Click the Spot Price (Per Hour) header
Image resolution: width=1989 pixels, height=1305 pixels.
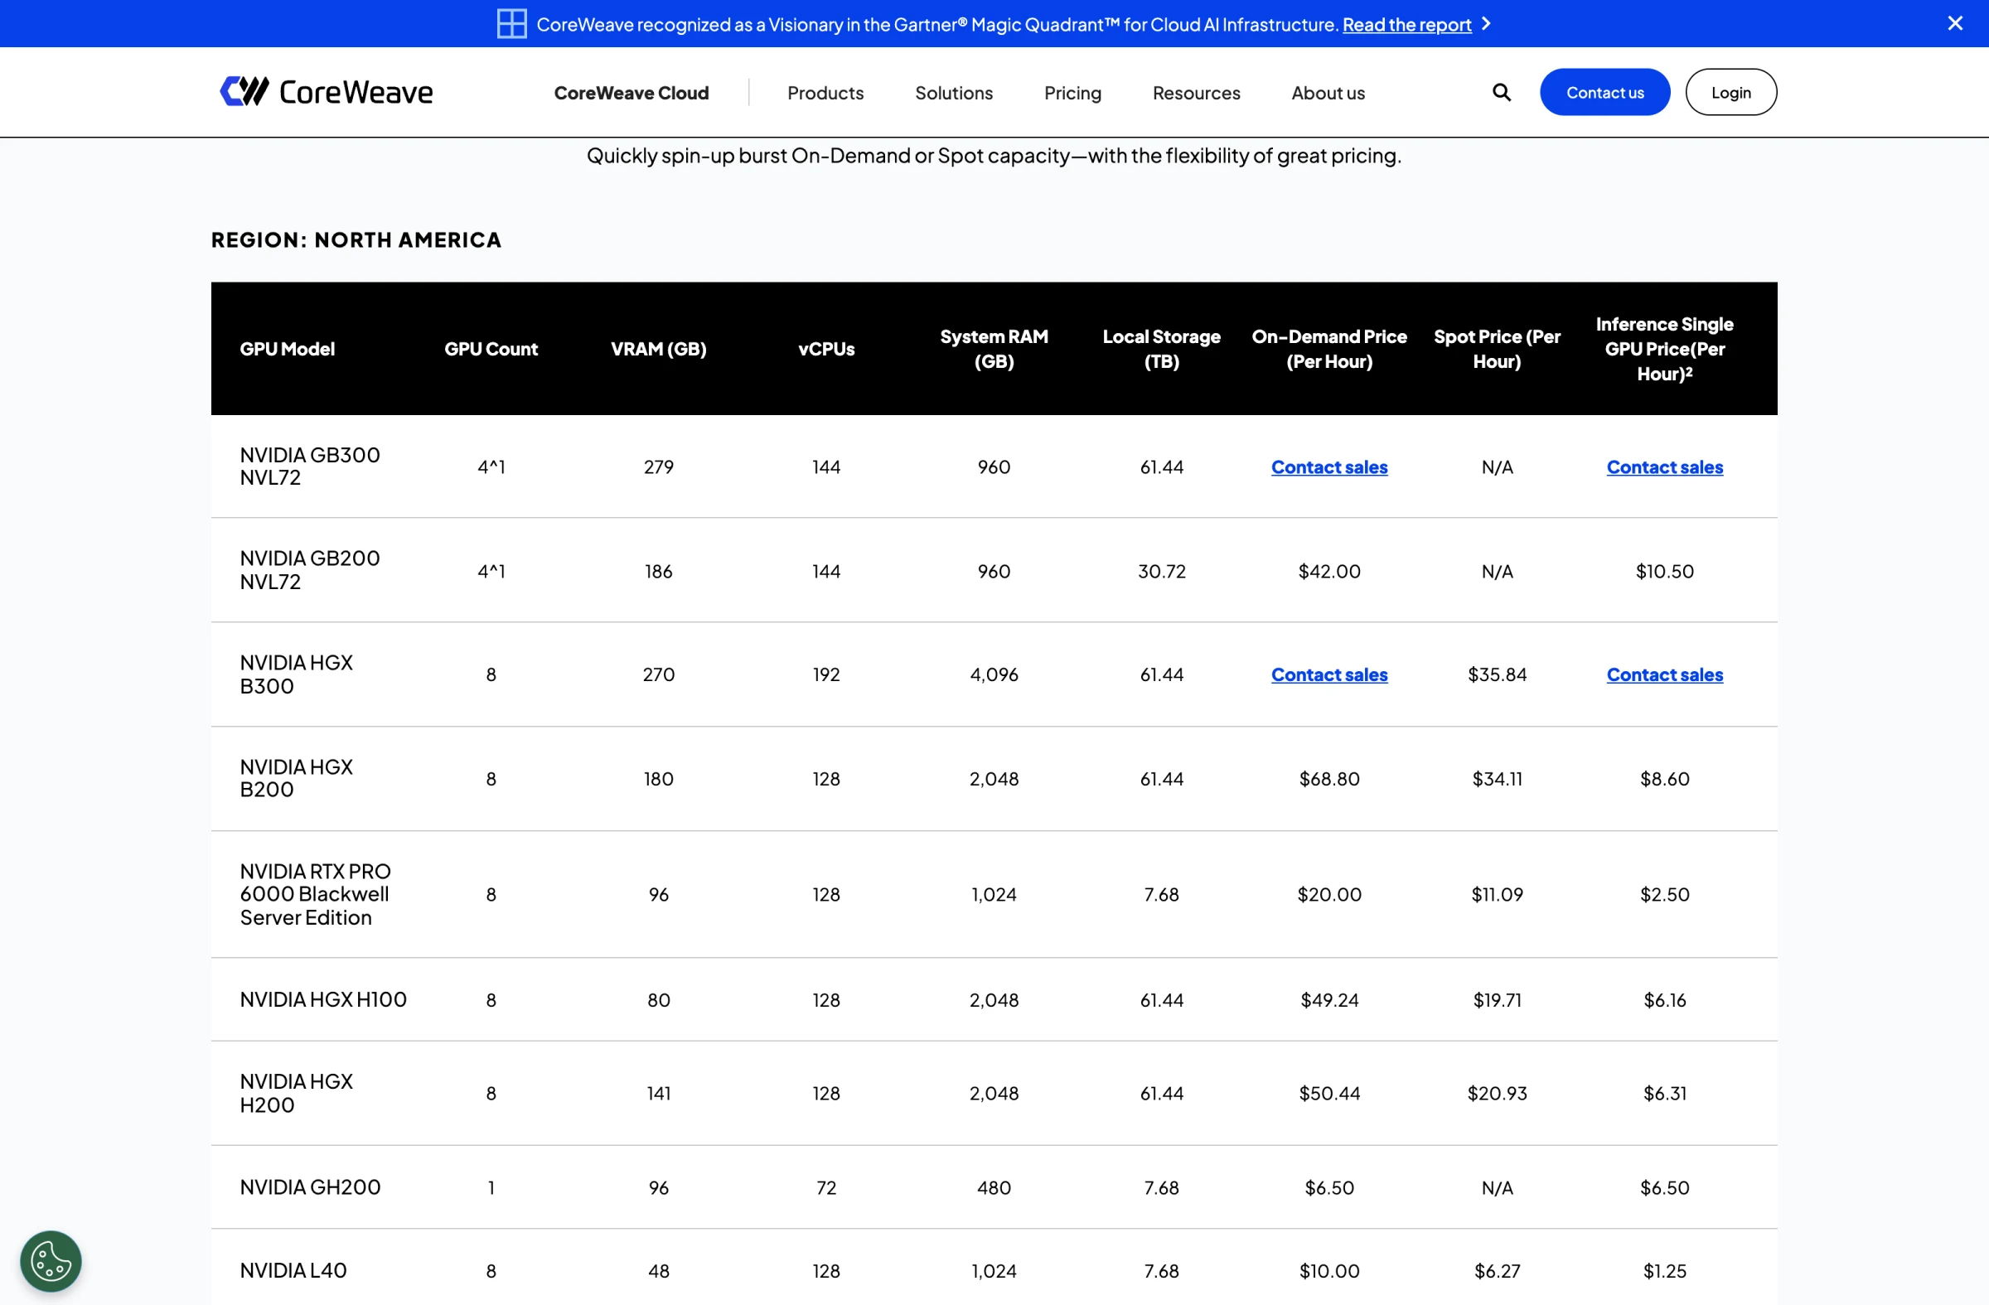(1497, 349)
